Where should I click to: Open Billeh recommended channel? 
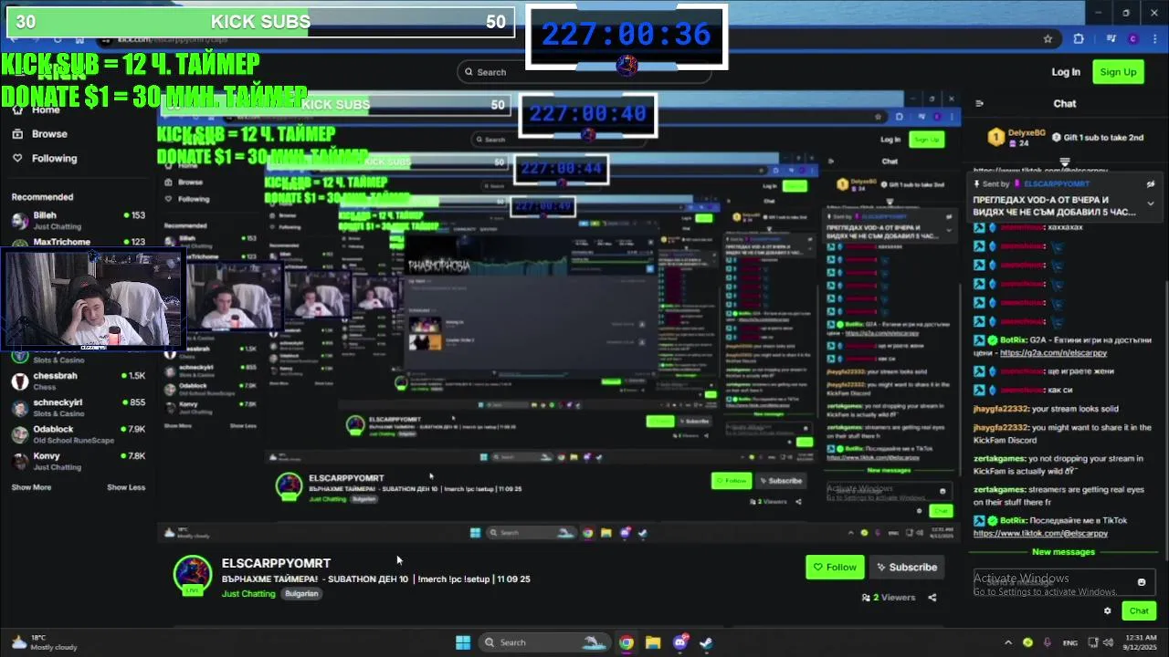[79, 221]
